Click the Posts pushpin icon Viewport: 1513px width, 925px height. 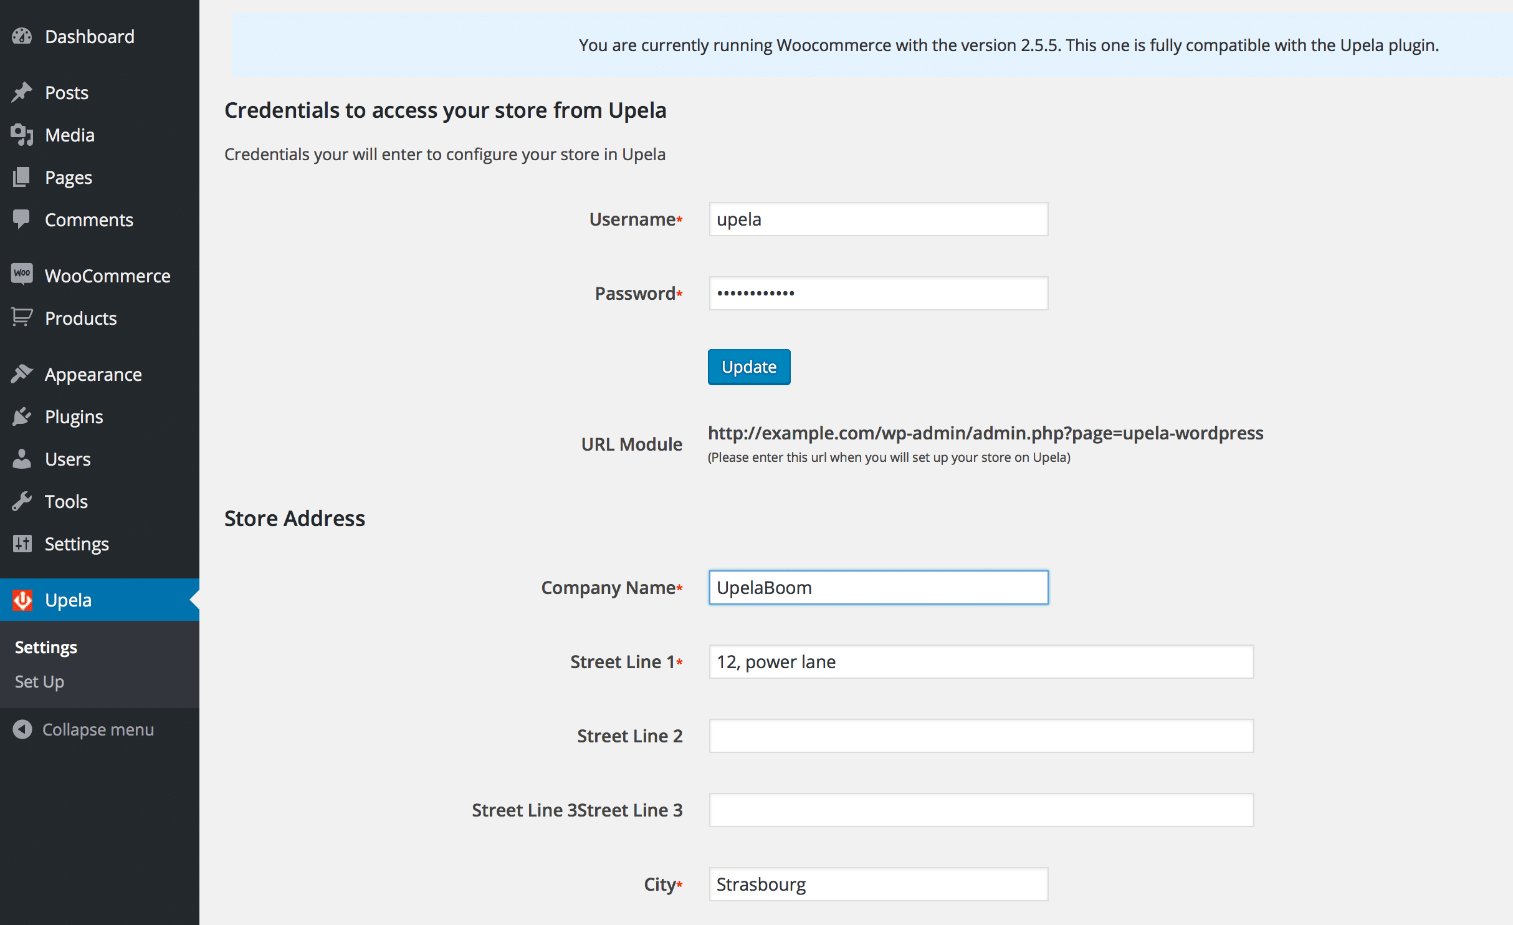22,92
